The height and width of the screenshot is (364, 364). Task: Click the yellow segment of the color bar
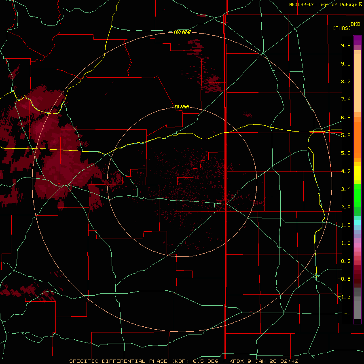357,173
